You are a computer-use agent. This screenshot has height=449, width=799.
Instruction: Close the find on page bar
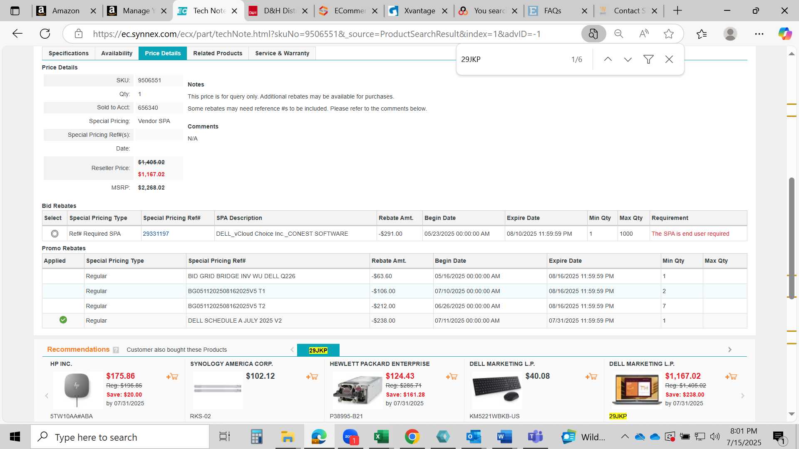[669, 59]
